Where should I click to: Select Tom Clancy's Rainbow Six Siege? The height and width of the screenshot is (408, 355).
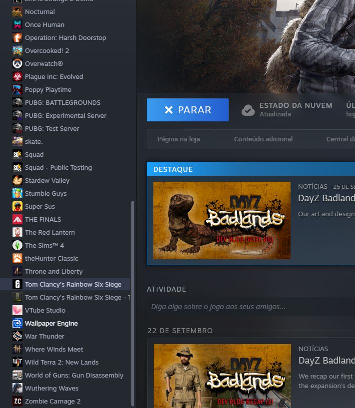click(x=65, y=285)
